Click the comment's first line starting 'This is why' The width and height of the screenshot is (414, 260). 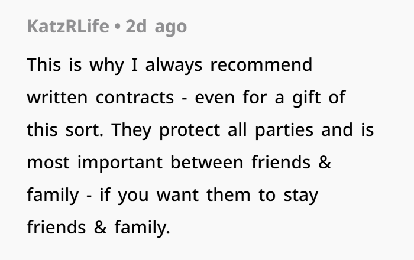tap(170, 65)
